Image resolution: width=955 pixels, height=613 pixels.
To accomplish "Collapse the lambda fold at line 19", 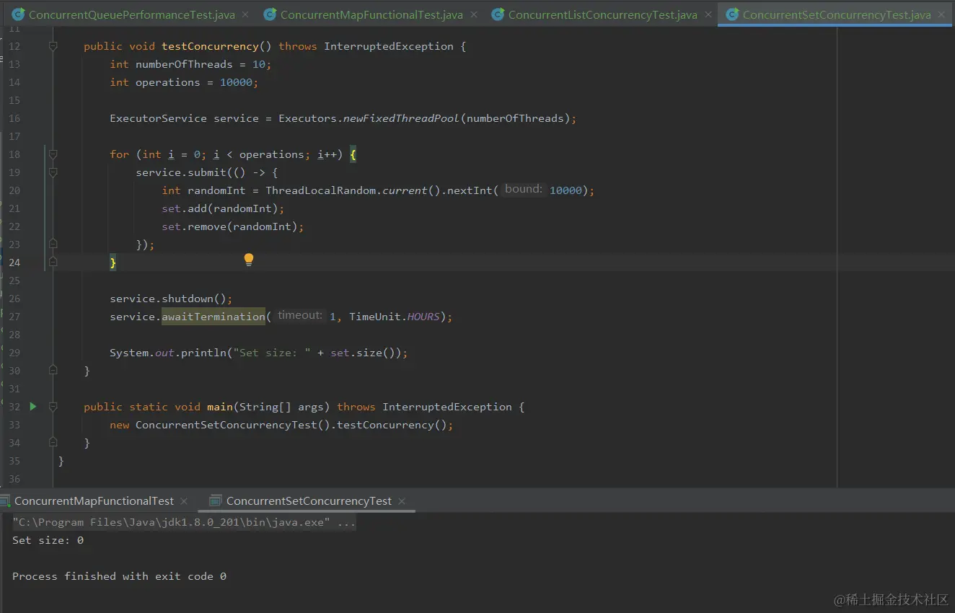I will point(53,172).
